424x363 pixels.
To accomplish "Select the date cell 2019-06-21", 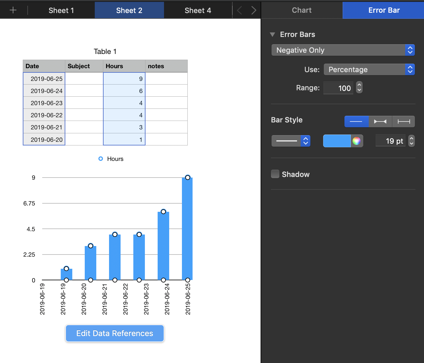I will tap(44, 127).
